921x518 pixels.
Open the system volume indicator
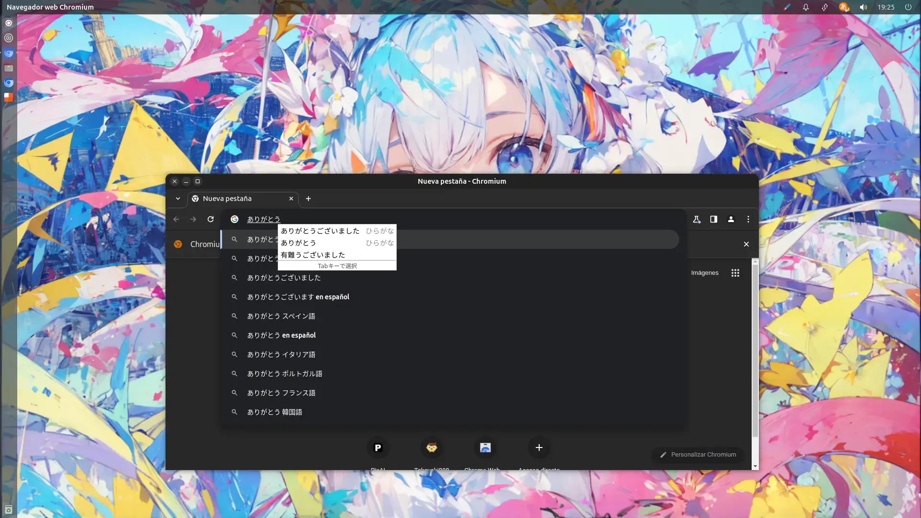(863, 7)
